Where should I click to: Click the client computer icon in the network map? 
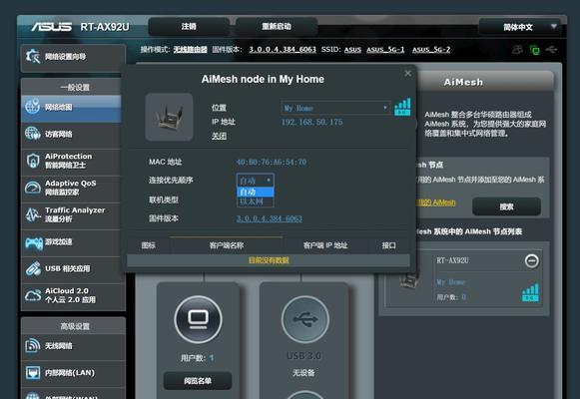click(x=199, y=319)
